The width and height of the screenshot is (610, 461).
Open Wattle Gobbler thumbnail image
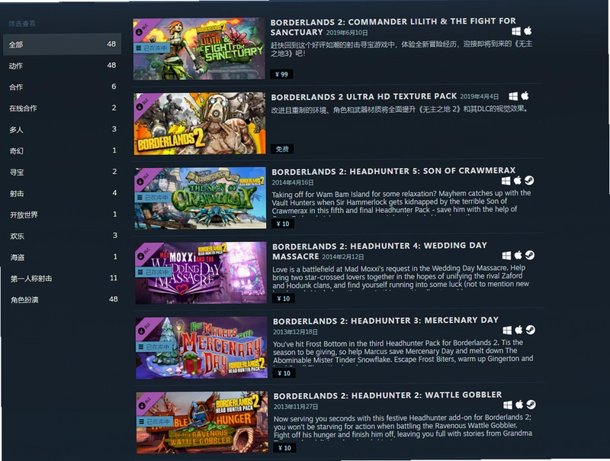click(x=202, y=422)
